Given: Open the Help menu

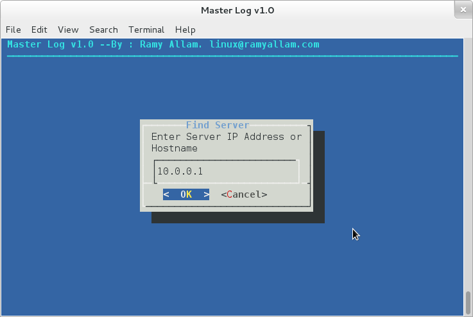Looking at the screenshot, I should pos(185,30).
